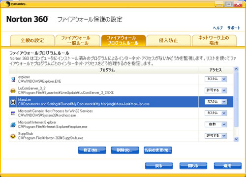The image size is (246, 177).
Task: Open the サポート link
Action: pos(234,28)
